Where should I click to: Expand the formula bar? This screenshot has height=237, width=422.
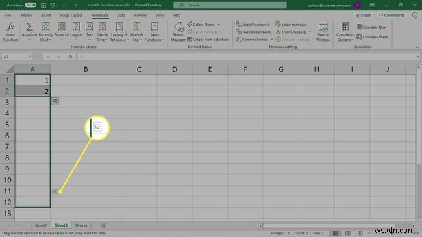click(x=417, y=57)
